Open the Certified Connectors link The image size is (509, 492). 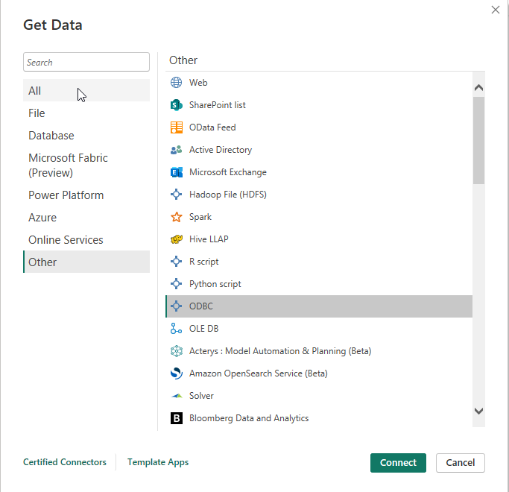(65, 462)
